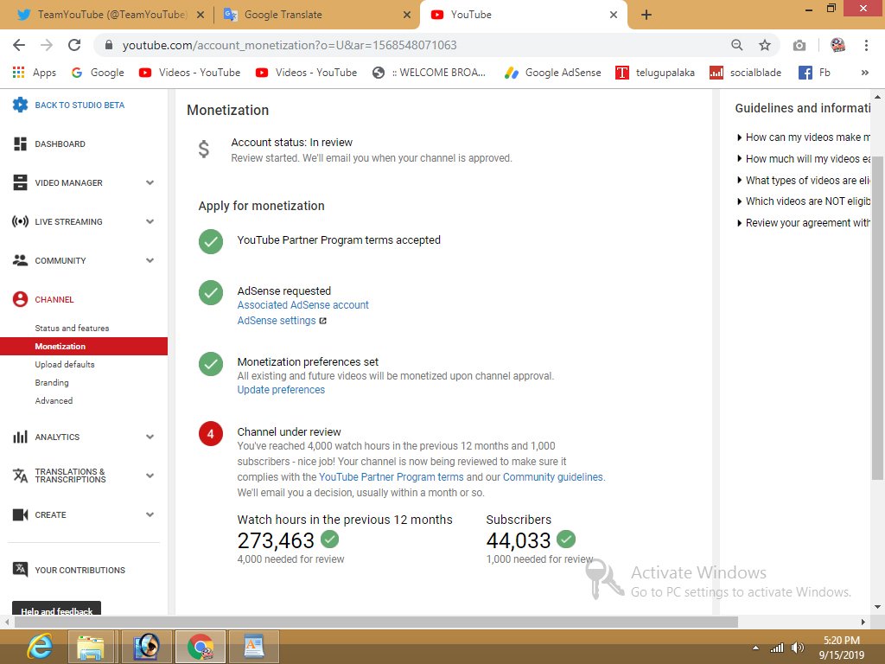
Task: Click Update preferences link
Action: point(281,390)
